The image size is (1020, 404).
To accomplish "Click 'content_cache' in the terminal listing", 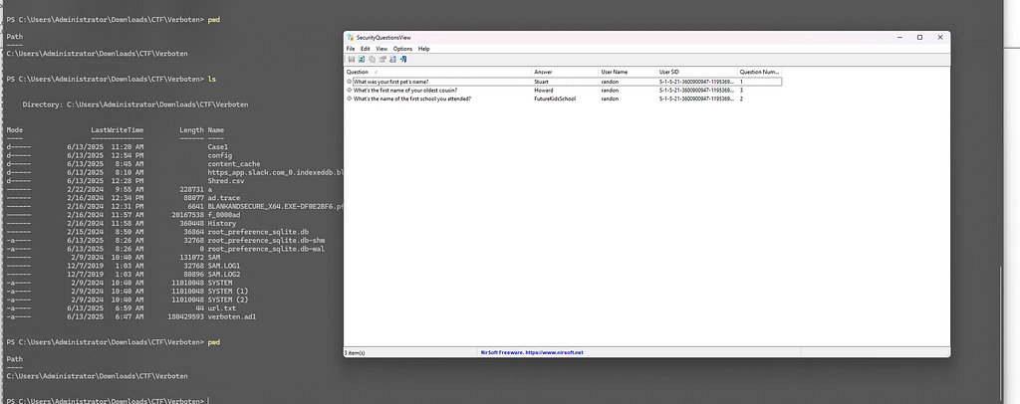I will point(233,163).
